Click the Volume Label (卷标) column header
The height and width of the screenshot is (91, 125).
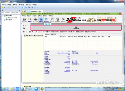pos(46,37)
